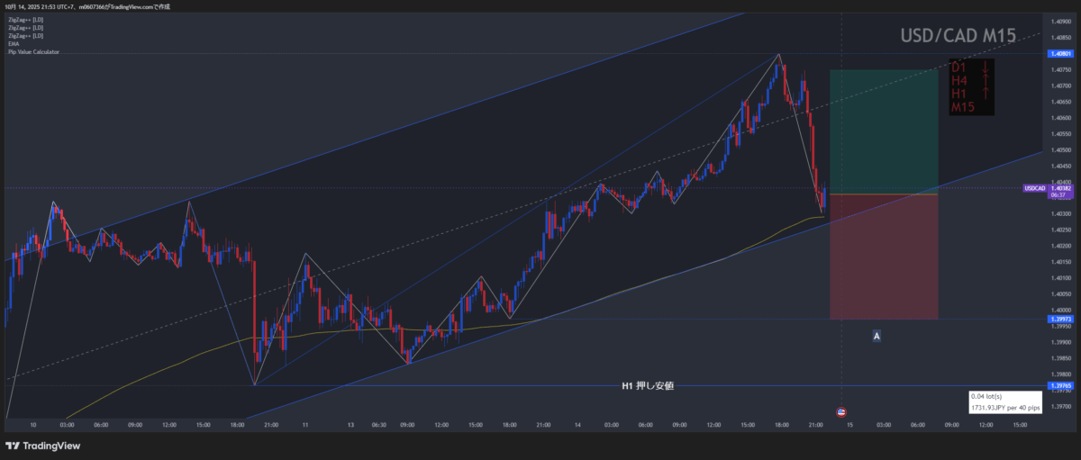
Task: Click the 1.39765 price level tag
Action: tap(1059, 386)
